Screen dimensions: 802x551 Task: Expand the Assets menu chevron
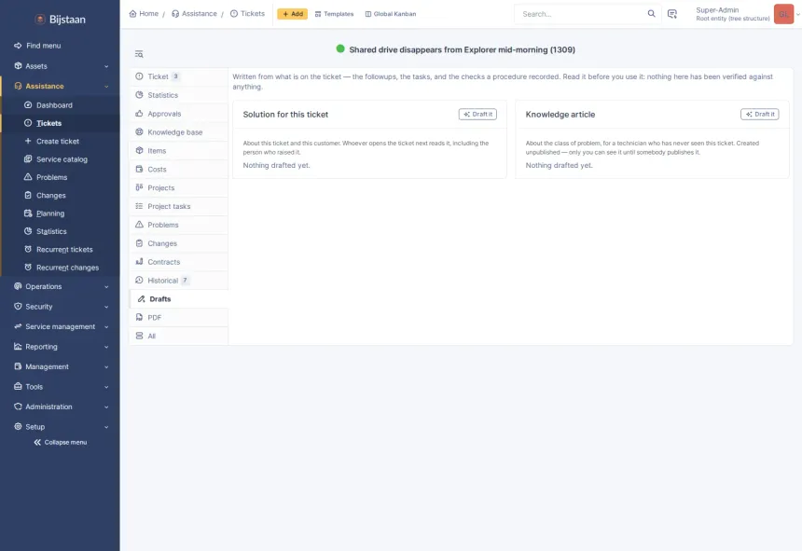[x=106, y=66]
